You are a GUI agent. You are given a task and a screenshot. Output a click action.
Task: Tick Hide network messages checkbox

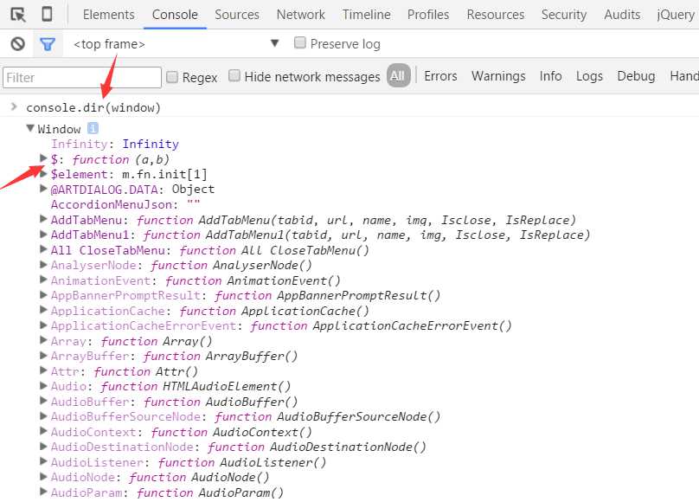[x=234, y=76]
